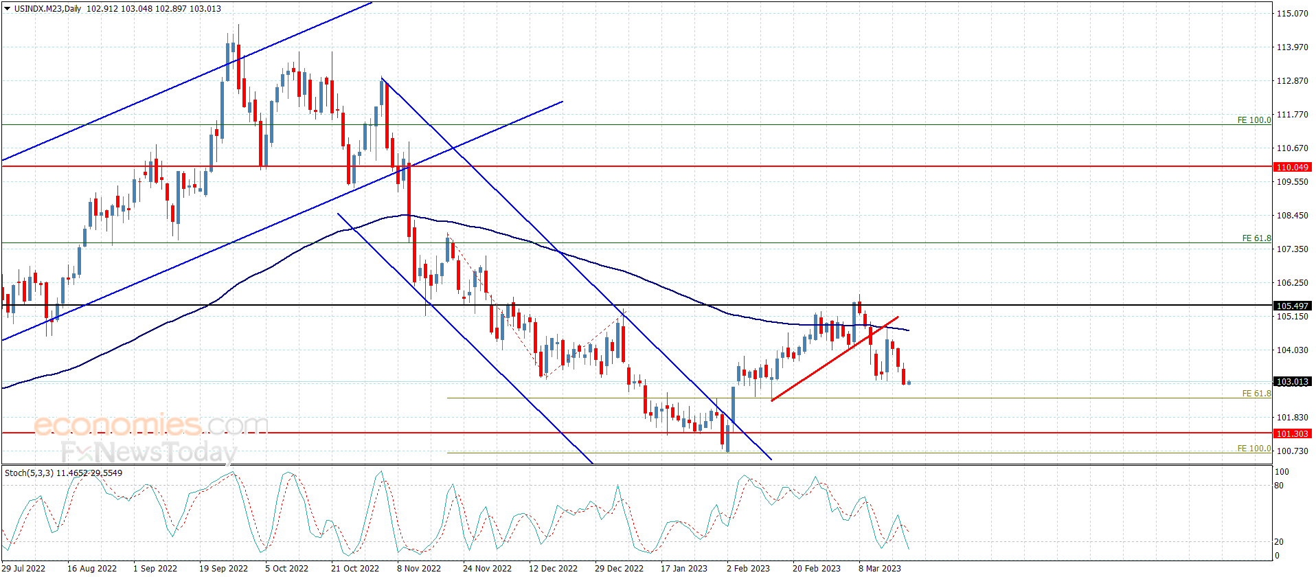Screen dimensions: 1316x577
Task: Click the 12 Dec 2022 date label
Action: coord(553,568)
